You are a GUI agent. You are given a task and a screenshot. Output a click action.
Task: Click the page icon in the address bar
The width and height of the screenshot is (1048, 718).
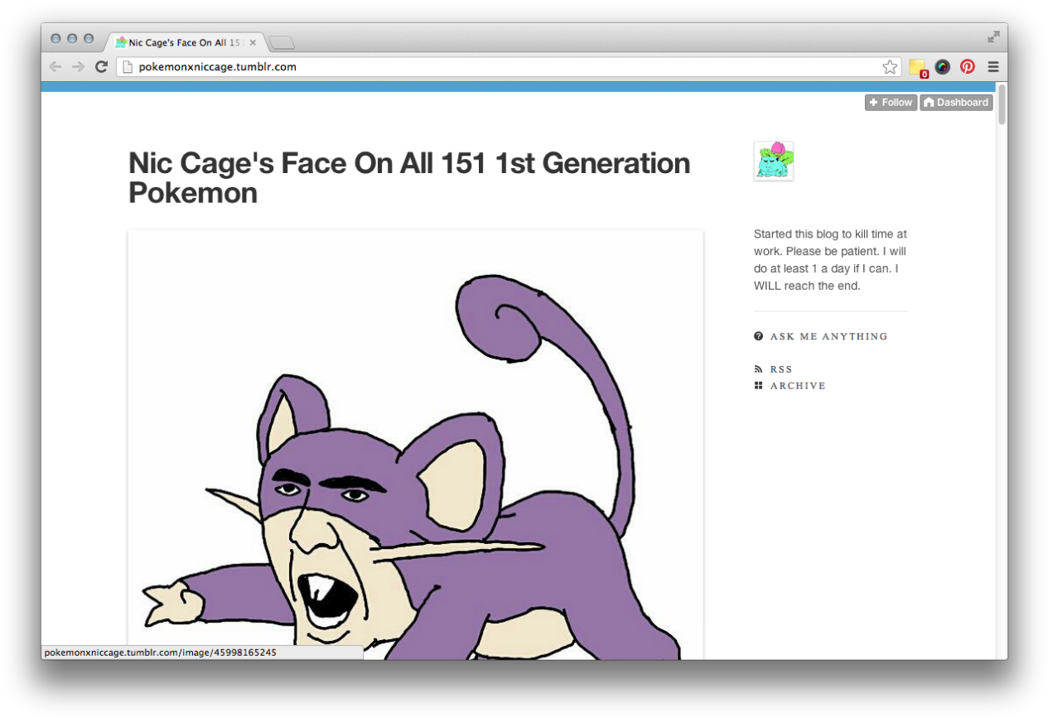[128, 67]
